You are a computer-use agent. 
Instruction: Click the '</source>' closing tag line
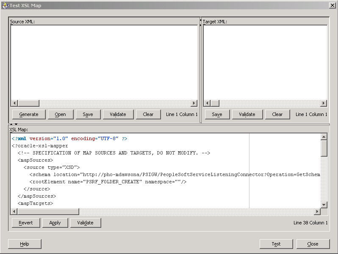click(37, 189)
